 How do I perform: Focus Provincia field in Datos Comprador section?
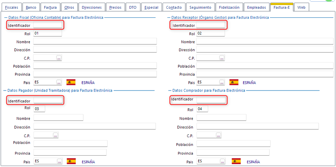233,152
